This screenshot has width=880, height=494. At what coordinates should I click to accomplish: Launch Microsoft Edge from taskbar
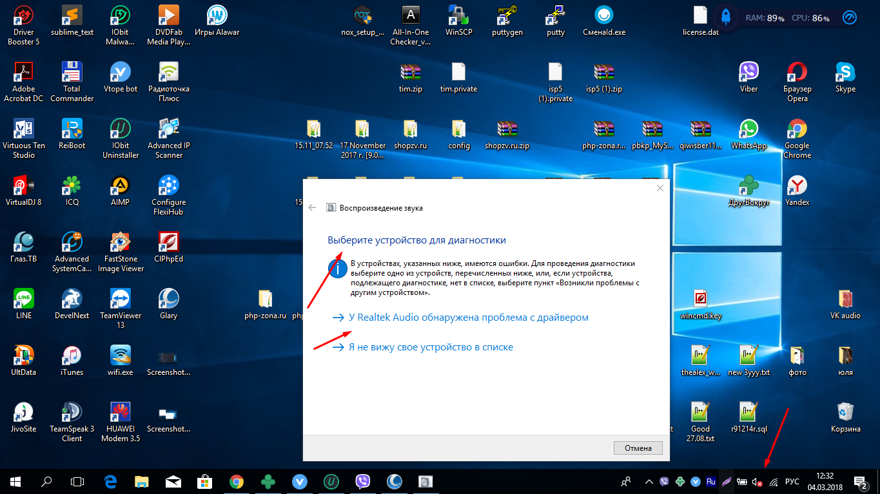pos(111,481)
